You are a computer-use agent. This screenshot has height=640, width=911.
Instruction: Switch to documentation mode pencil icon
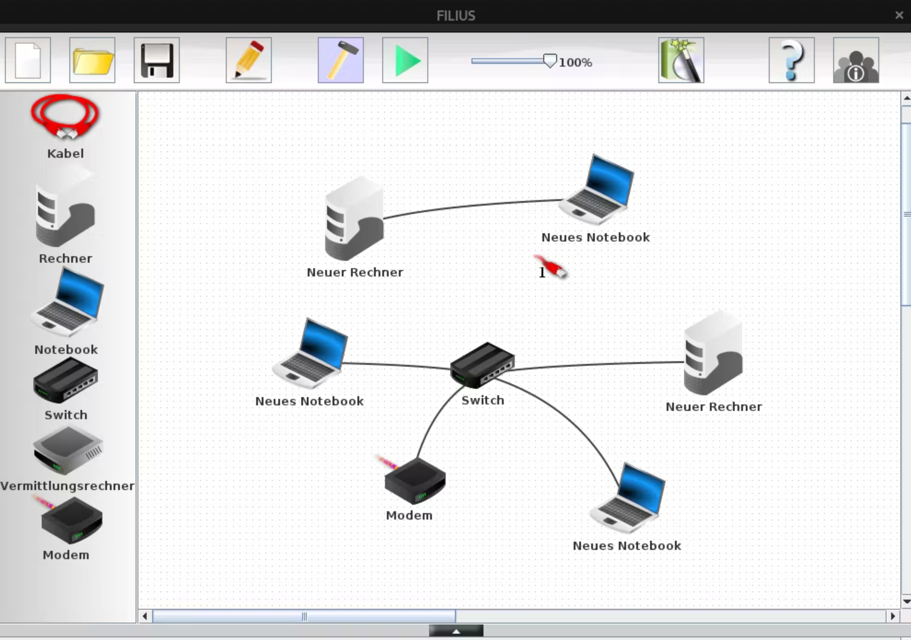[249, 60]
